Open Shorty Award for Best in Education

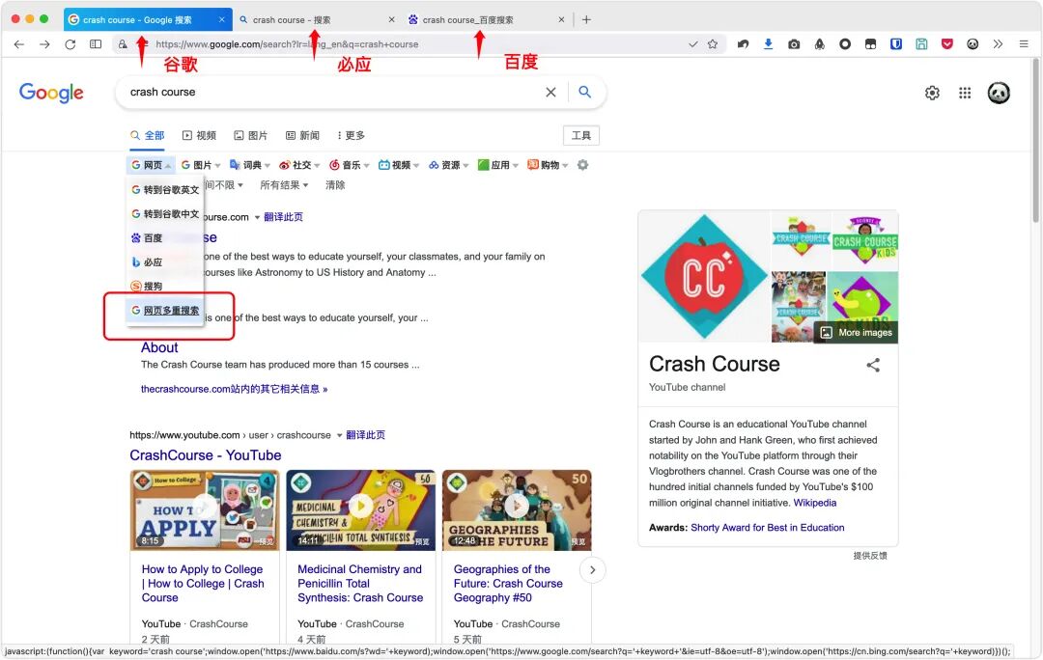[768, 528]
